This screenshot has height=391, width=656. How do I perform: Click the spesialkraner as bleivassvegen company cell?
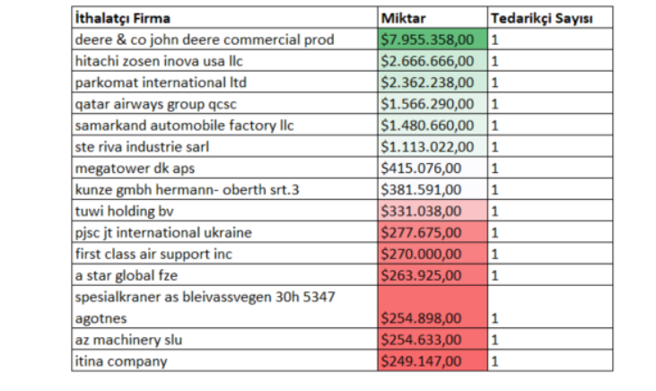click(223, 307)
